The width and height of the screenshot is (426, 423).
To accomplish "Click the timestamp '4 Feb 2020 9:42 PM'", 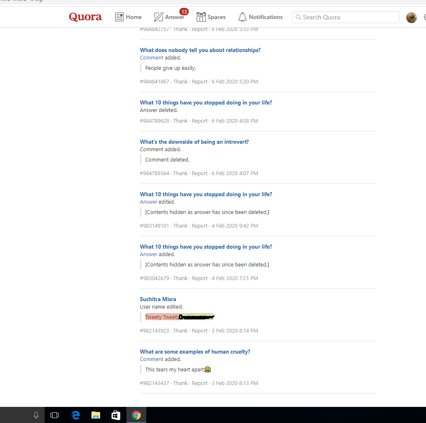I will click(x=235, y=226).
